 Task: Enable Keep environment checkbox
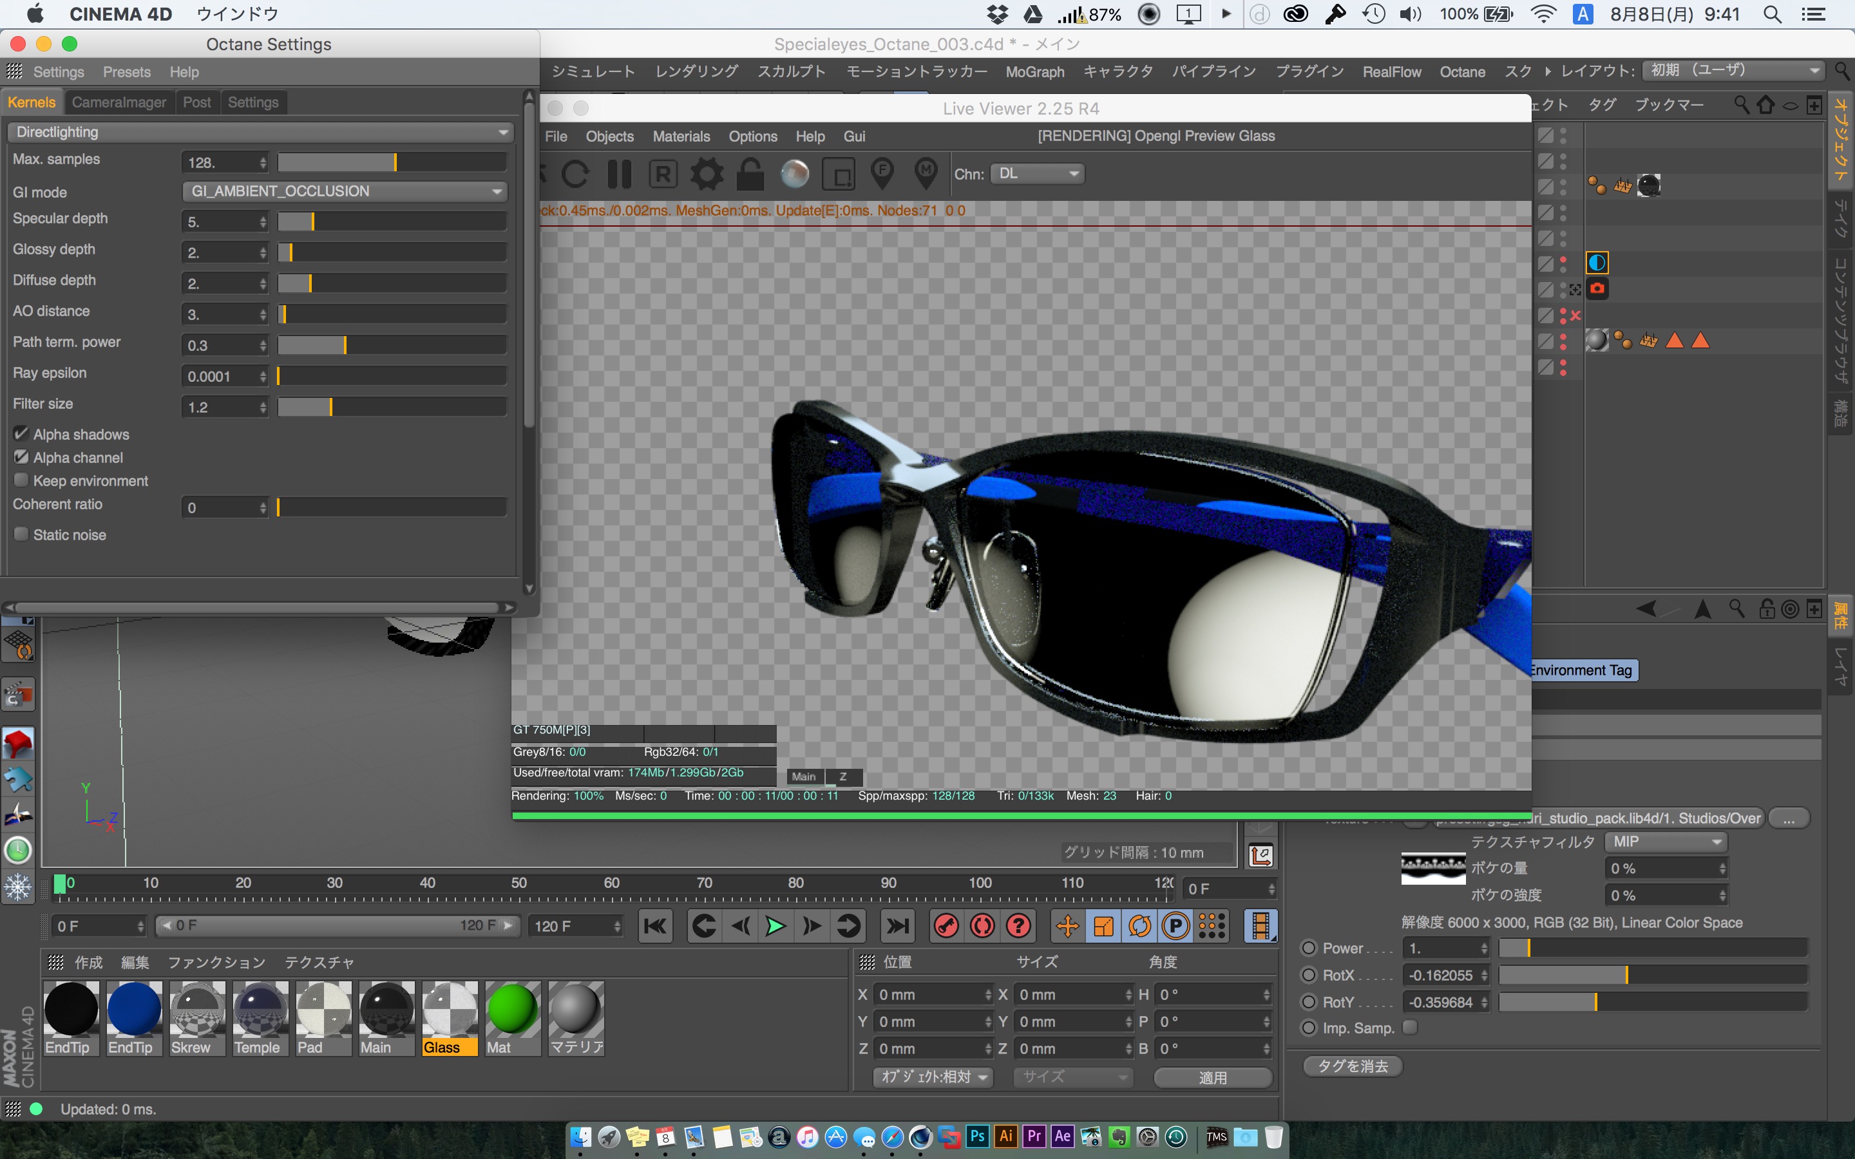(21, 480)
